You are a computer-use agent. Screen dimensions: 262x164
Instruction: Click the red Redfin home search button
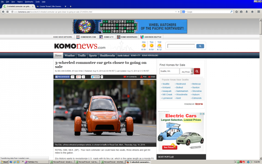[197, 71]
